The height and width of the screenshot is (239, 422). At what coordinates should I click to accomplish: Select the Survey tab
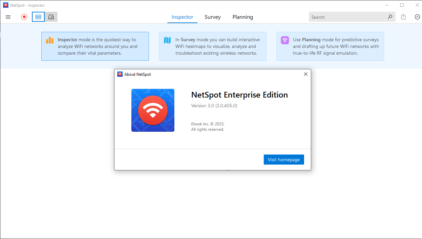pos(213,17)
